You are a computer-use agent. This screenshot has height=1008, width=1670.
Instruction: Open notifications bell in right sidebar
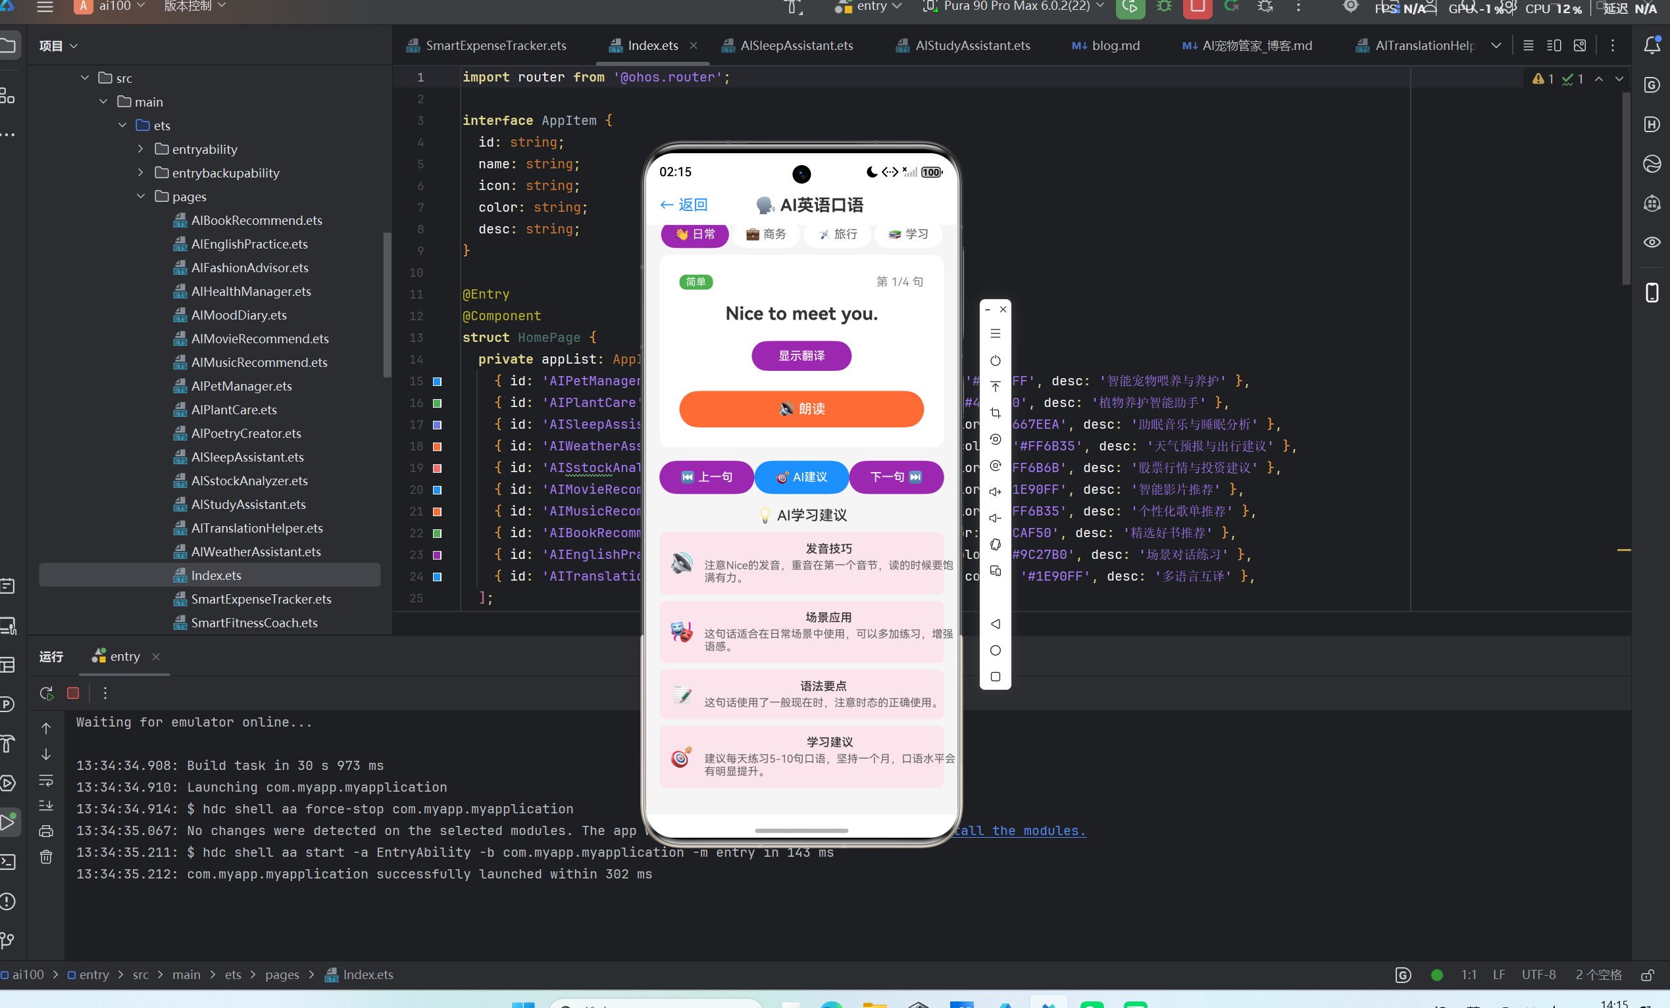[1652, 45]
